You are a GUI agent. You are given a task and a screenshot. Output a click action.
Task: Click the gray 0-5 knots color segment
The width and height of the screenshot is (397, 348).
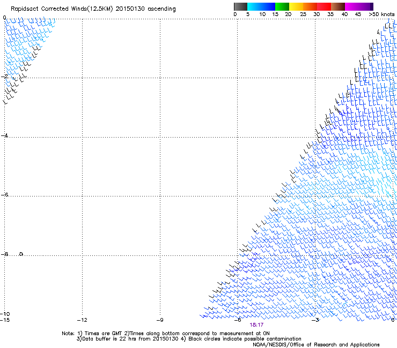tap(240, 6)
